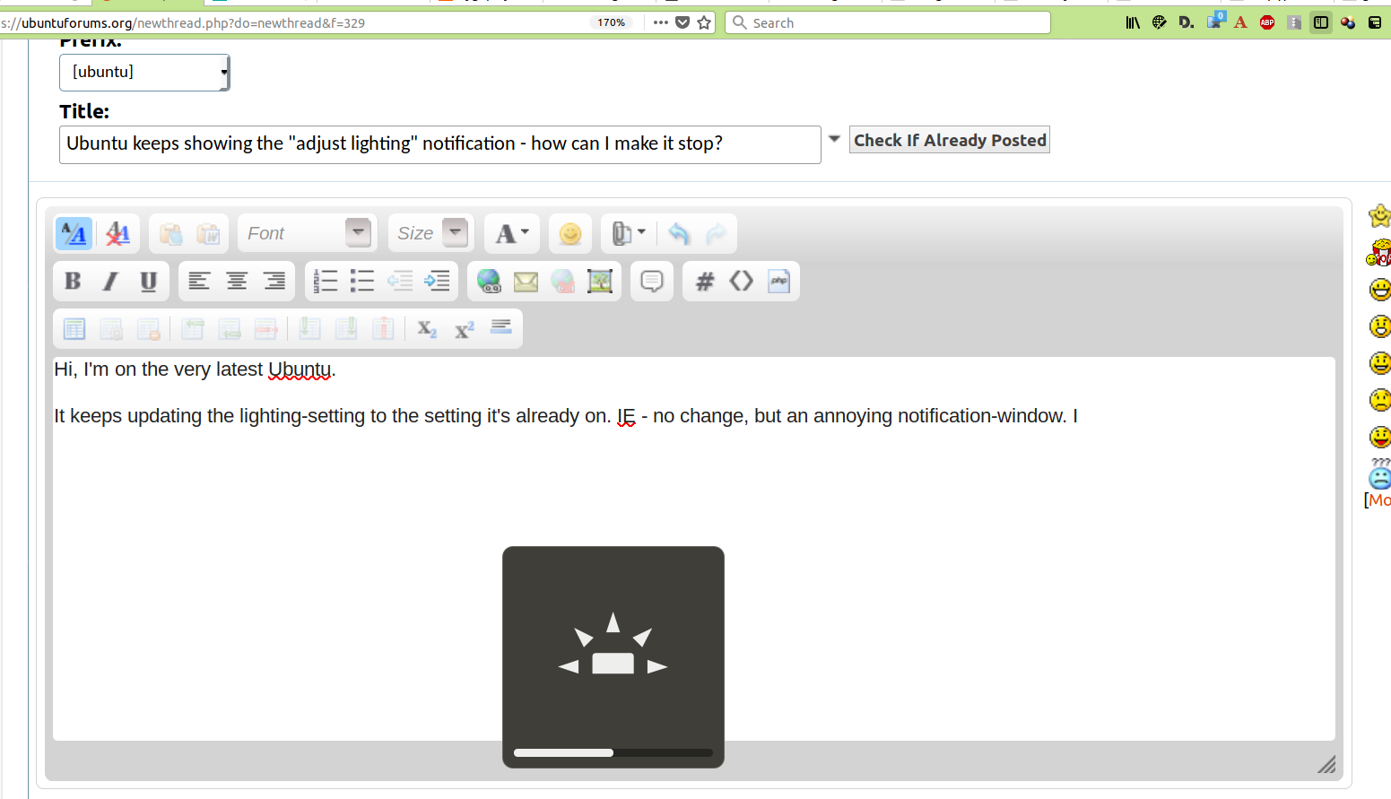Toggle Superscript formatting
This screenshot has height=799, width=1391.
[464, 329]
